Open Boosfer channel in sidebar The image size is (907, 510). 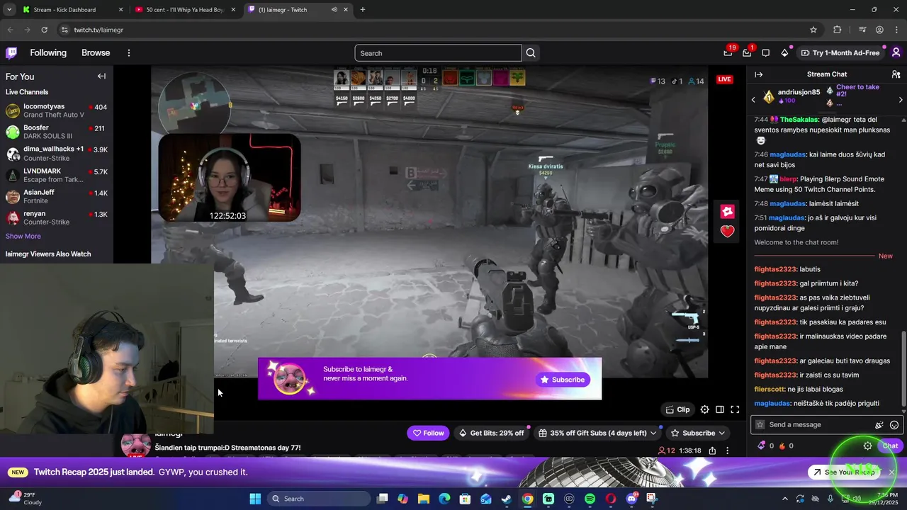point(56,132)
